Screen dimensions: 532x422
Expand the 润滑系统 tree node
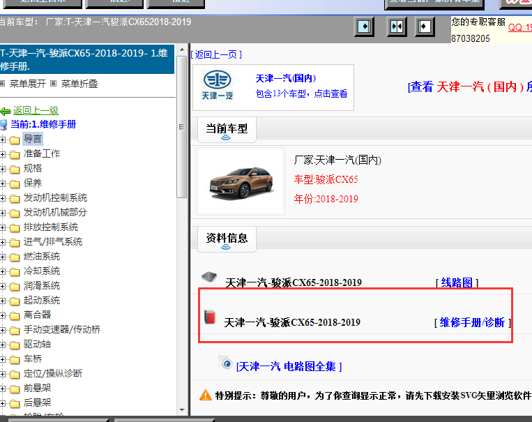[x=3, y=286]
